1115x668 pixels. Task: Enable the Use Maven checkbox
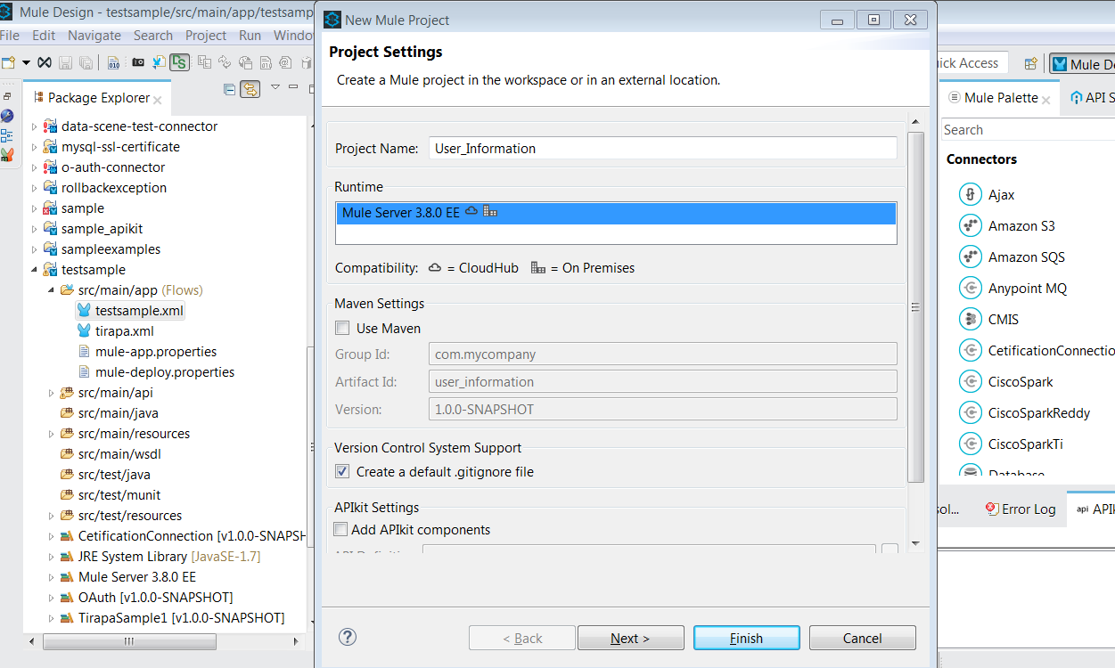point(342,329)
